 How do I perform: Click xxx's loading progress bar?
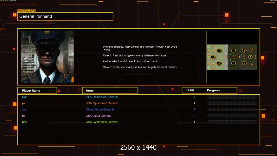[232, 109]
